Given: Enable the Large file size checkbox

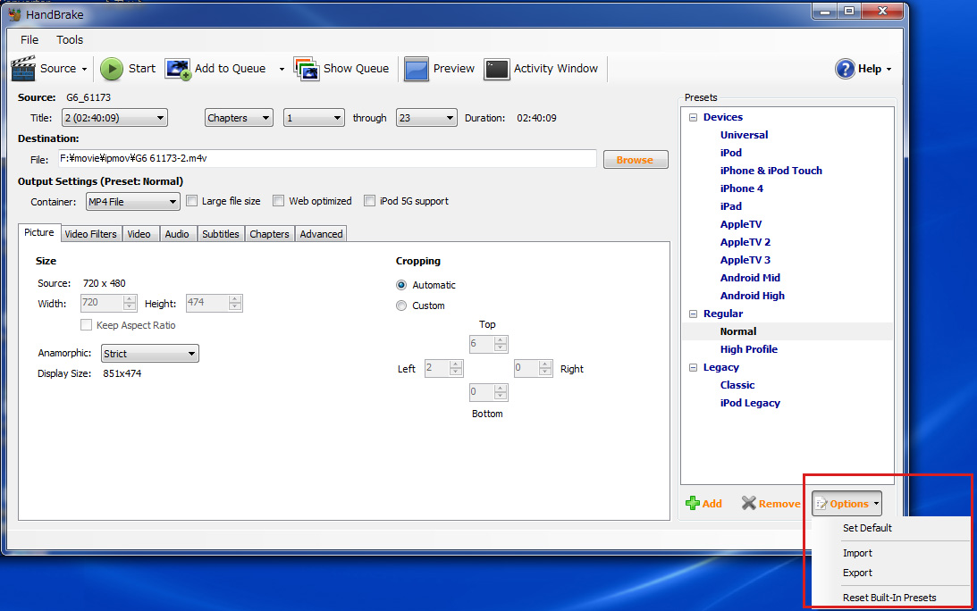Looking at the screenshot, I should [x=192, y=201].
